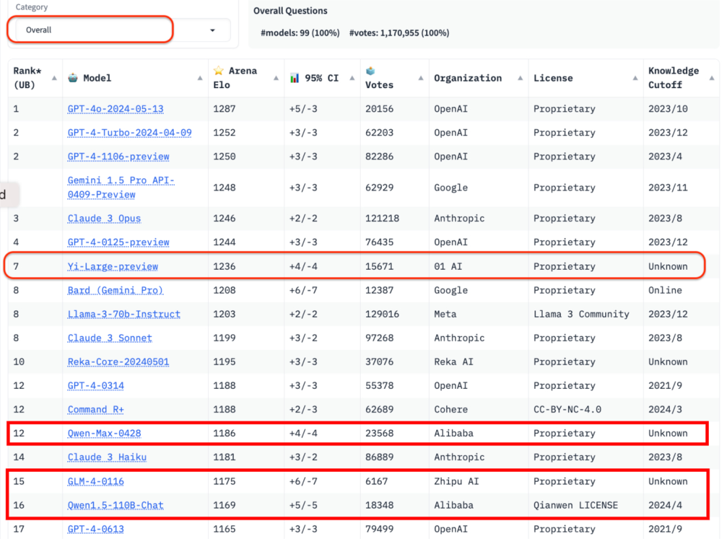
Task: Open the Command R+ model link
Action: [x=96, y=410]
